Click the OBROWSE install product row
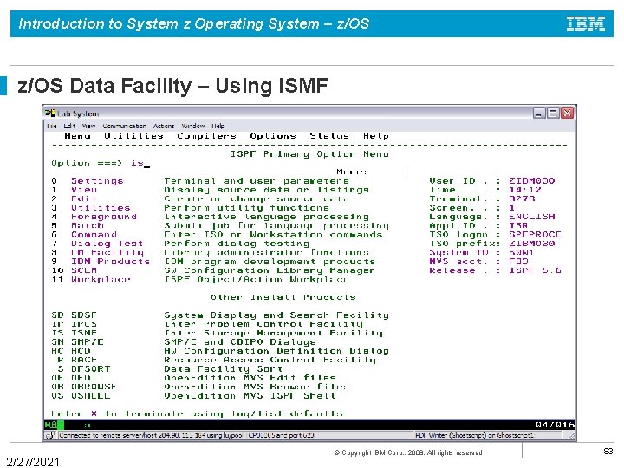The height and width of the screenshot is (468, 624). coord(200,387)
